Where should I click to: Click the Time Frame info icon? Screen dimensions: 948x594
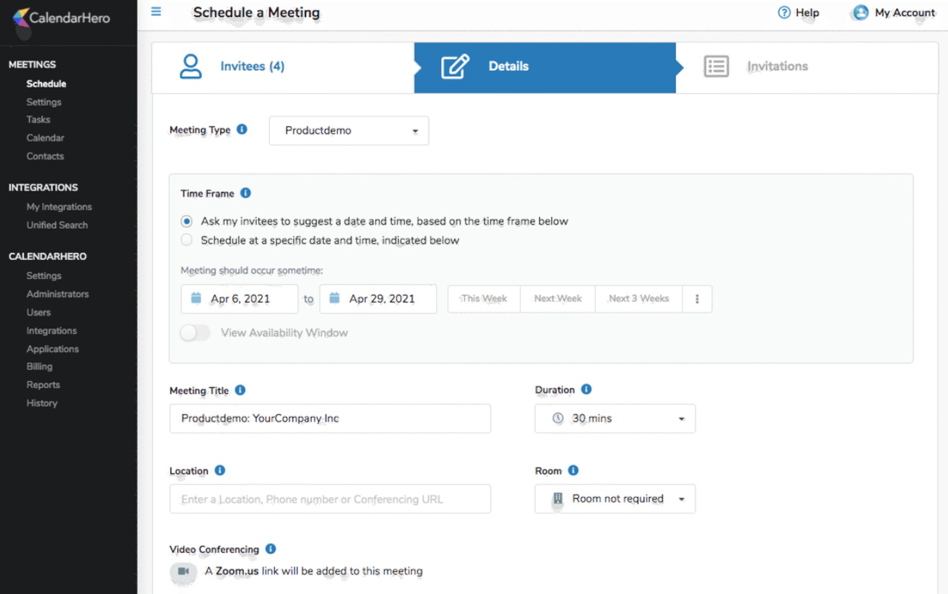click(x=245, y=193)
